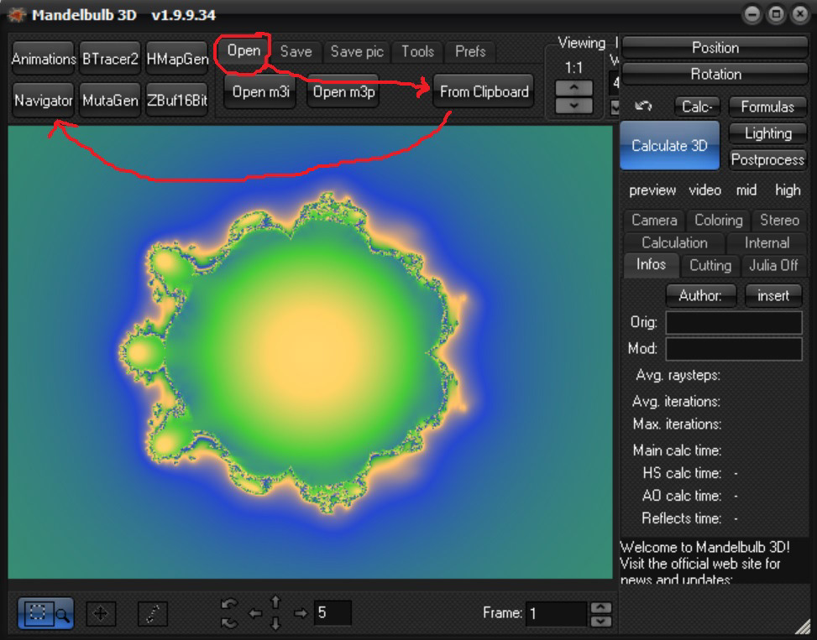Open the Animations window
Viewport: 817px width, 640px height.
point(44,59)
